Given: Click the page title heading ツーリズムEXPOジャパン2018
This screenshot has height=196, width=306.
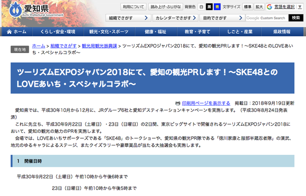Looking at the screenshot, I should [153, 78].
